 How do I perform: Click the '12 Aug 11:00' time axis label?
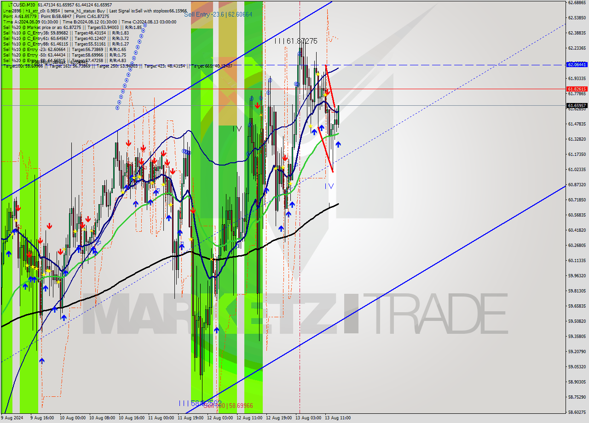(249, 418)
